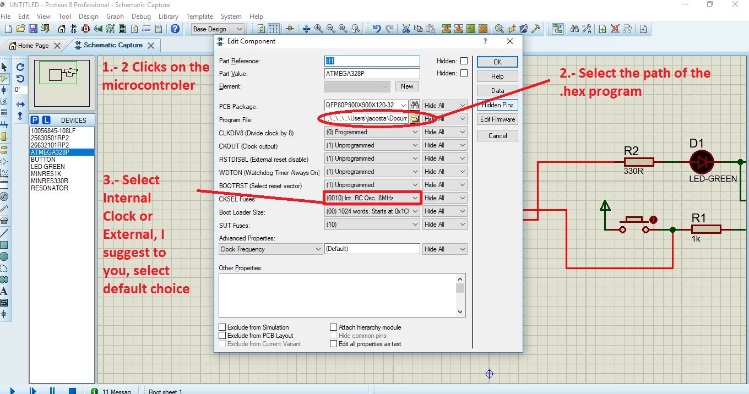The height and width of the screenshot is (394, 749).
Task: Open the Template menu
Action: (199, 17)
